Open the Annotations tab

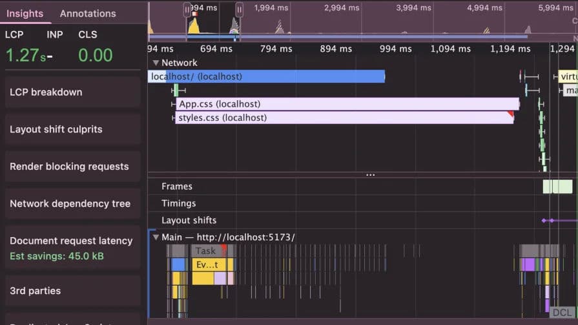tap(88, 14)
